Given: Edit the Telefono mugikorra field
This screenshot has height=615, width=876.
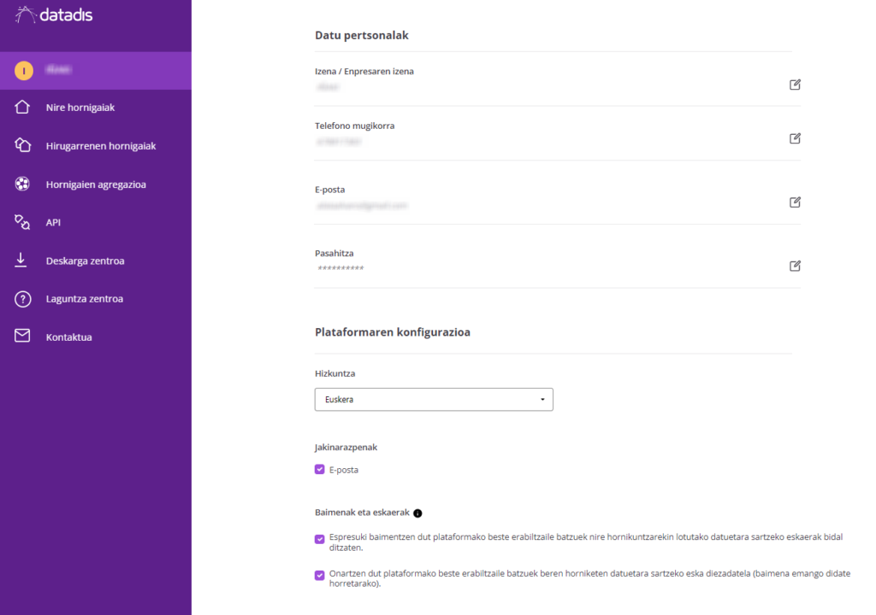Looking at the screenshot, I should (x=795, y=138).
